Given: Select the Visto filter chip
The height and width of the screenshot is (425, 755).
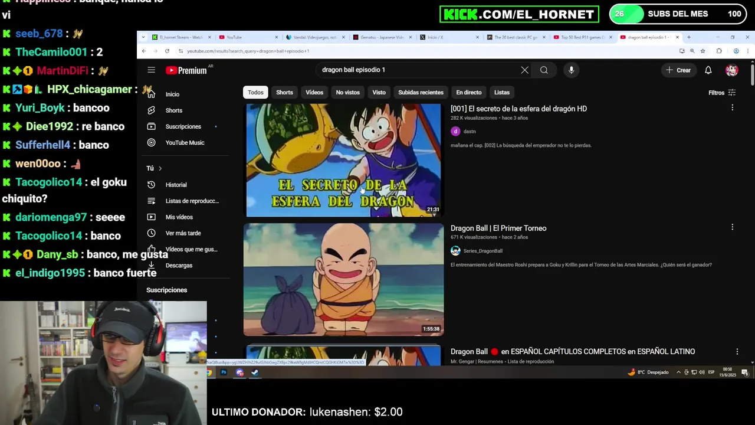Looking at the screenshot, I should tap(379, 93).
